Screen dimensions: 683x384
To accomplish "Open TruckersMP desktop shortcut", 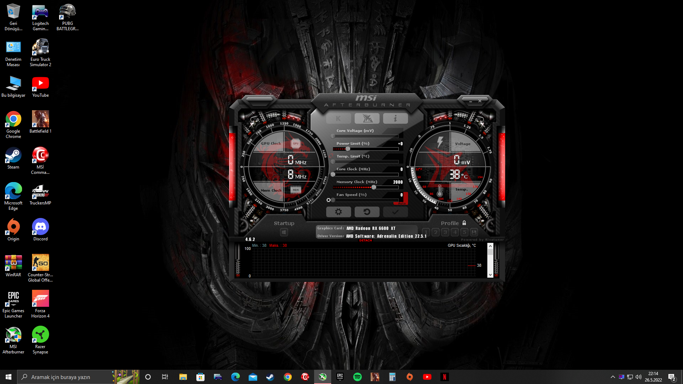I will 40,194.
